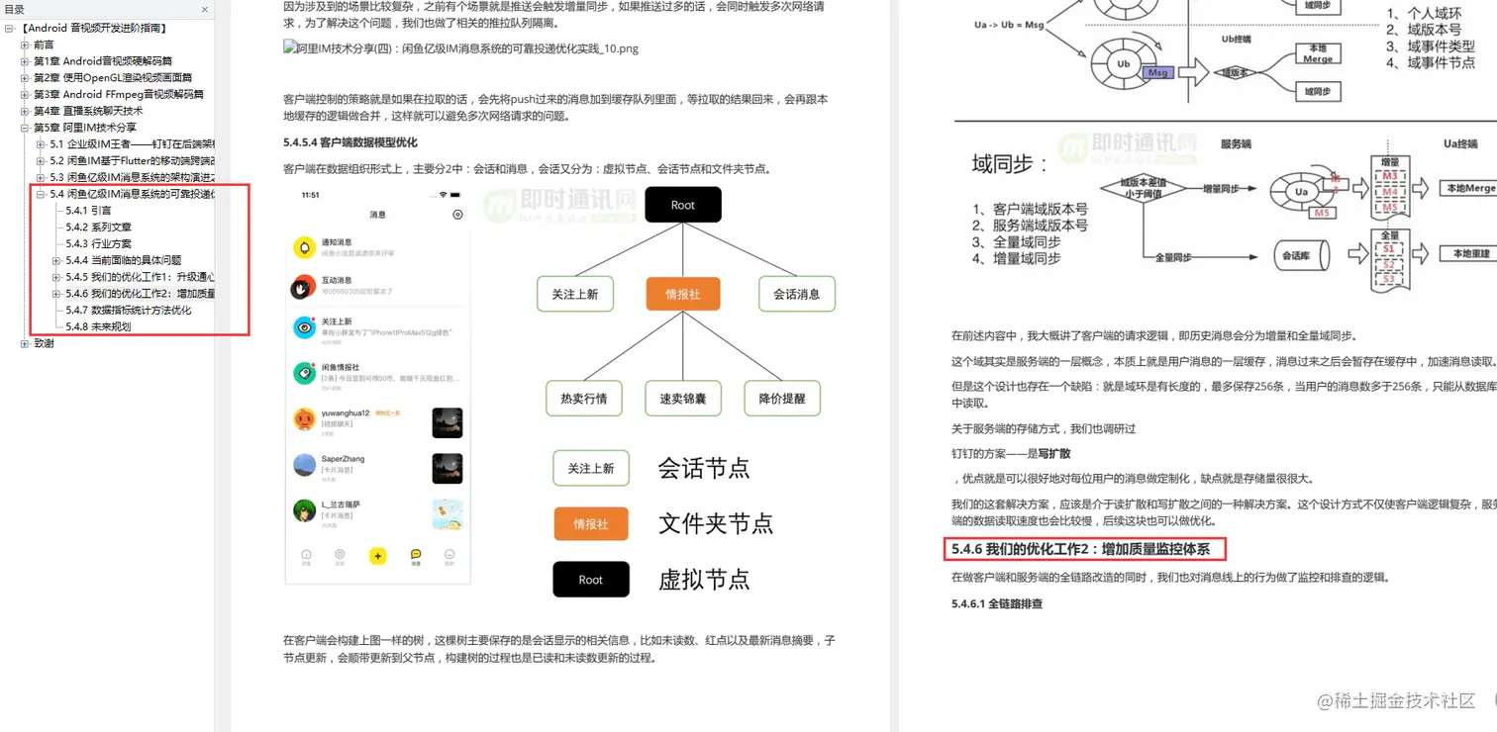Click the broken image icon before 阿里IM技术分享(四)
Image resolution: width=1497 pixels, height=732 pixels.
[x=288, y=47]
